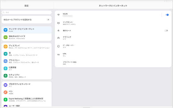Dismiss the add mail account suggestion
This screenshot has height=108, width=173.
(x=48, y=20)
